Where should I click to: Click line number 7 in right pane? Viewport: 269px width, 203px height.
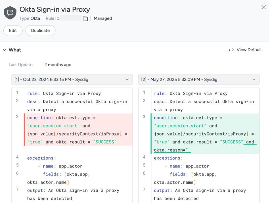[x=144, y=189]
